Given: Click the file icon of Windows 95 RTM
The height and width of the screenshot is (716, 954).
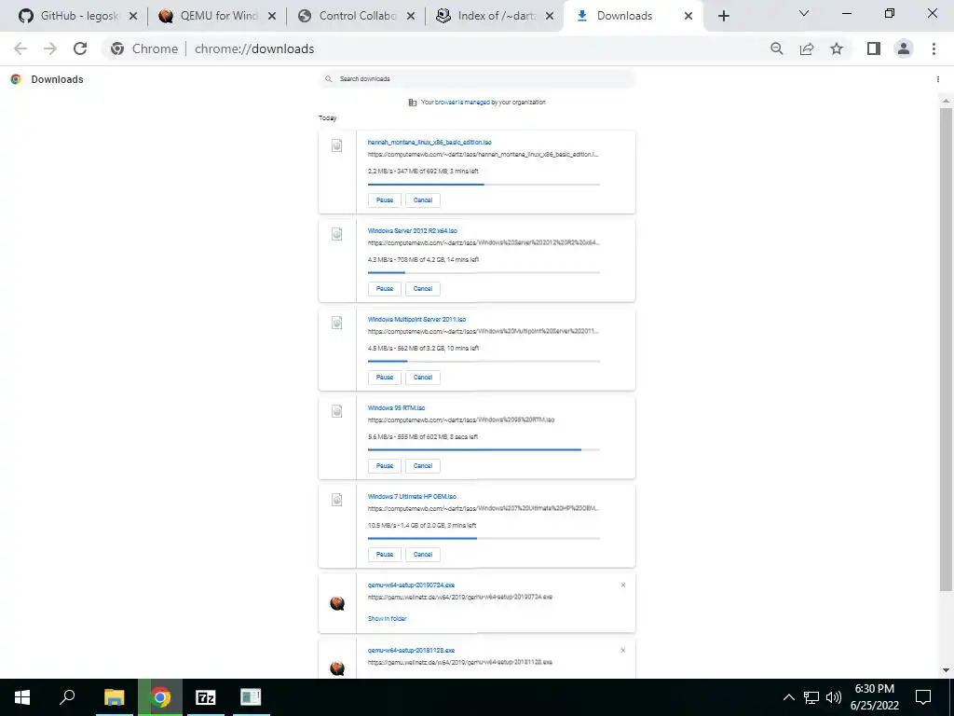Looking at the screenshot, I should [x=336, y=411].
